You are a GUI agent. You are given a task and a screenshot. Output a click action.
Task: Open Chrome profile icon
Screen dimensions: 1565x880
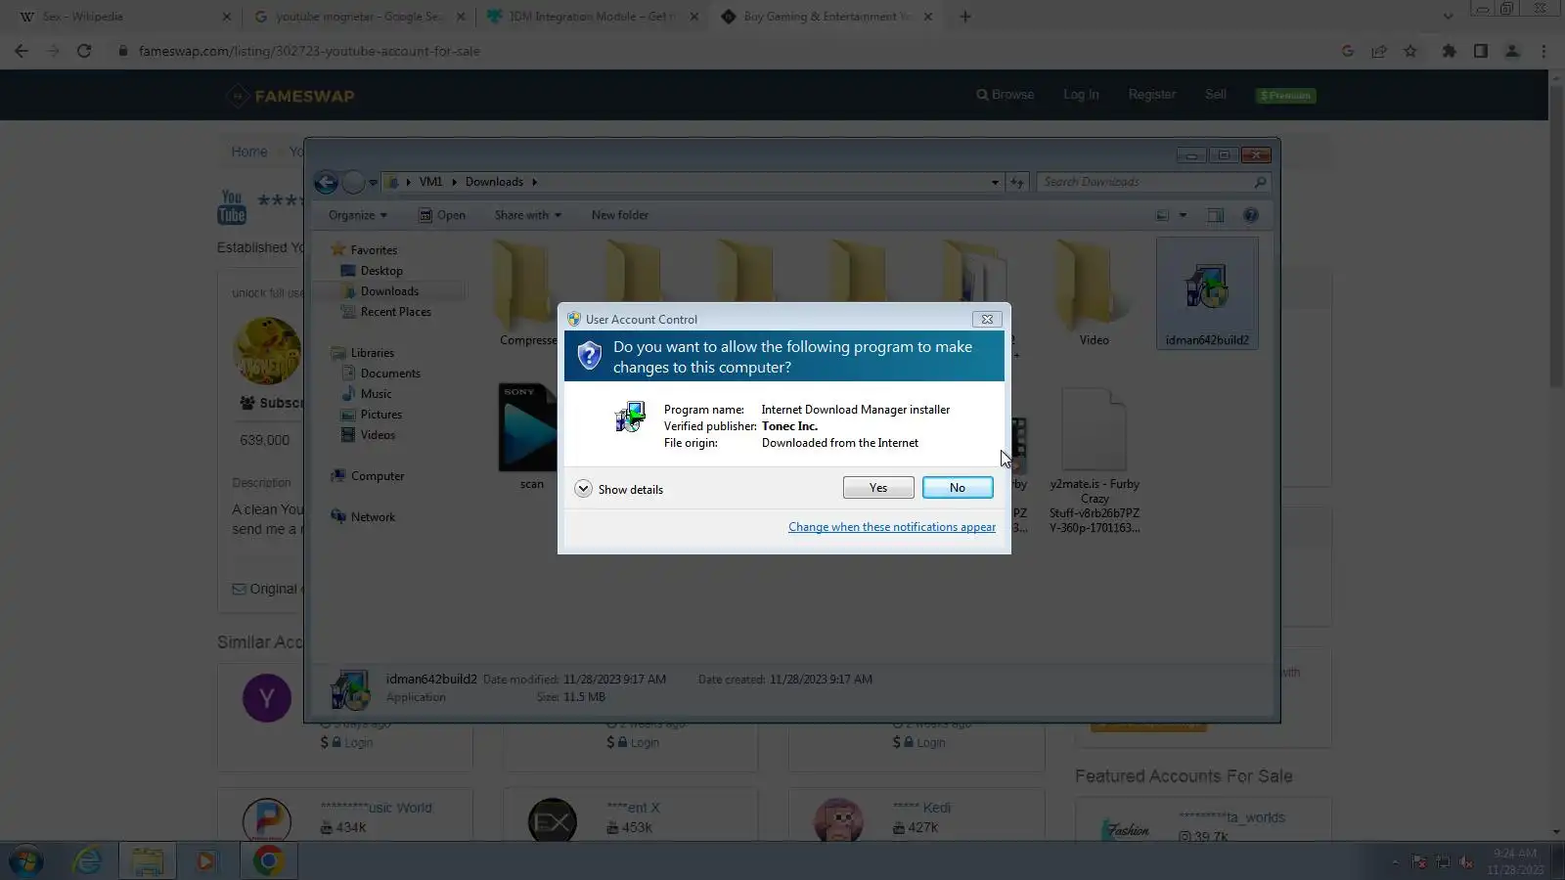(1512, 51)
